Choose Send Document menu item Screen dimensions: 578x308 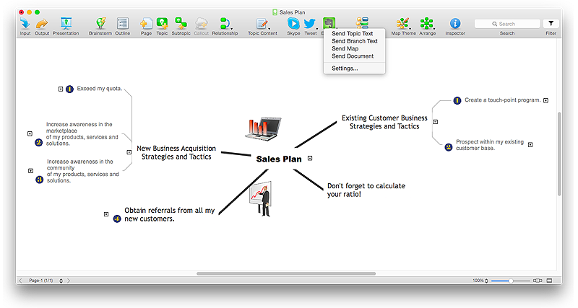coord(354,56)
